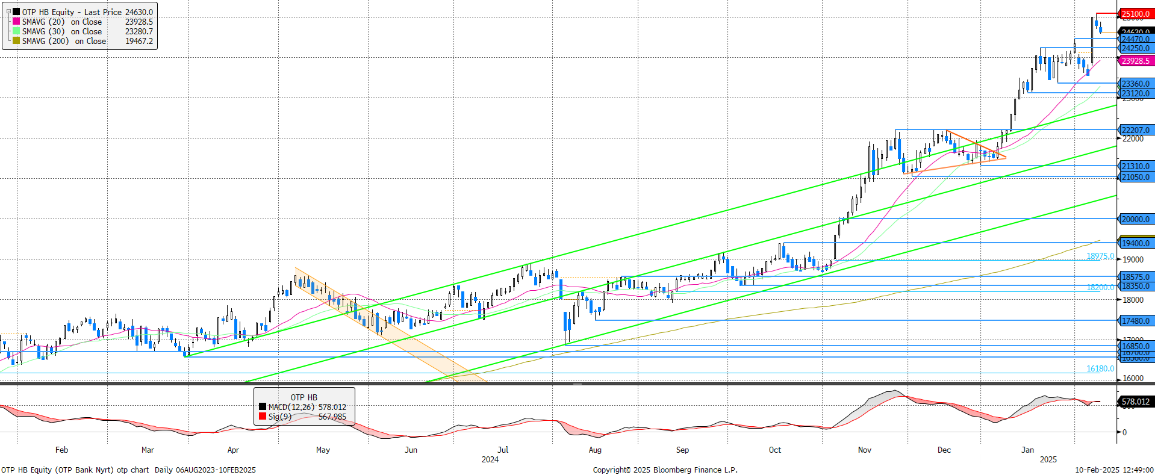Click the 23280.7 value in legend
The width and height of the screenshot is (1155, 475).
(139, 31)
